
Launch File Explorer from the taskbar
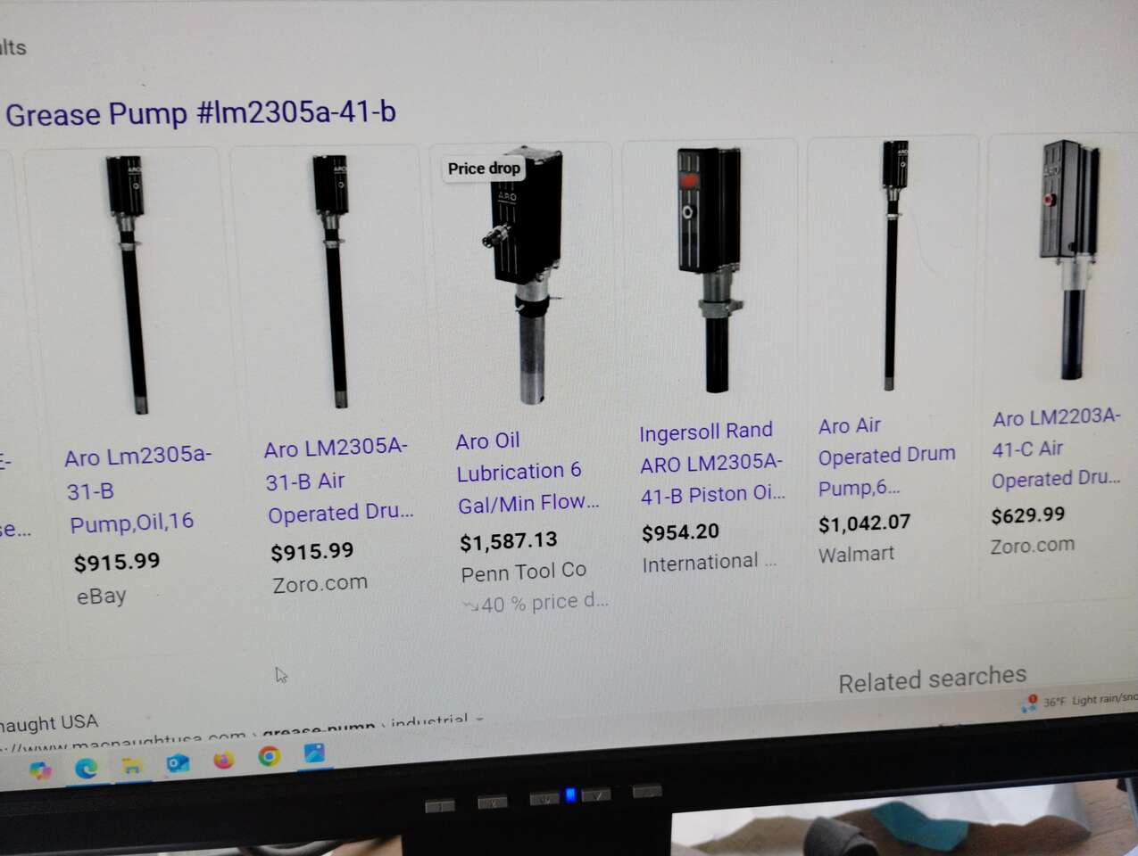[132, 765]
